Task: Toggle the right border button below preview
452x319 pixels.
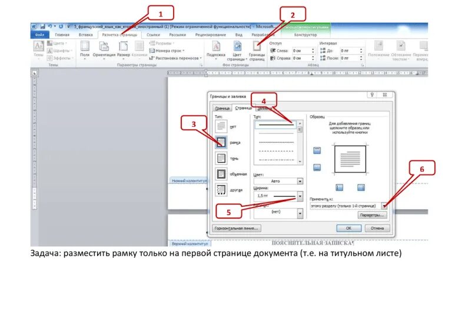Action: (361, 187)
